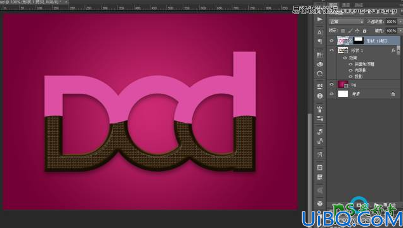The width and height of the screenshot is (403, 228).
Task: Select the 形状 1 拷贝 layer thumbnail
Action: (x=343, y=41)
